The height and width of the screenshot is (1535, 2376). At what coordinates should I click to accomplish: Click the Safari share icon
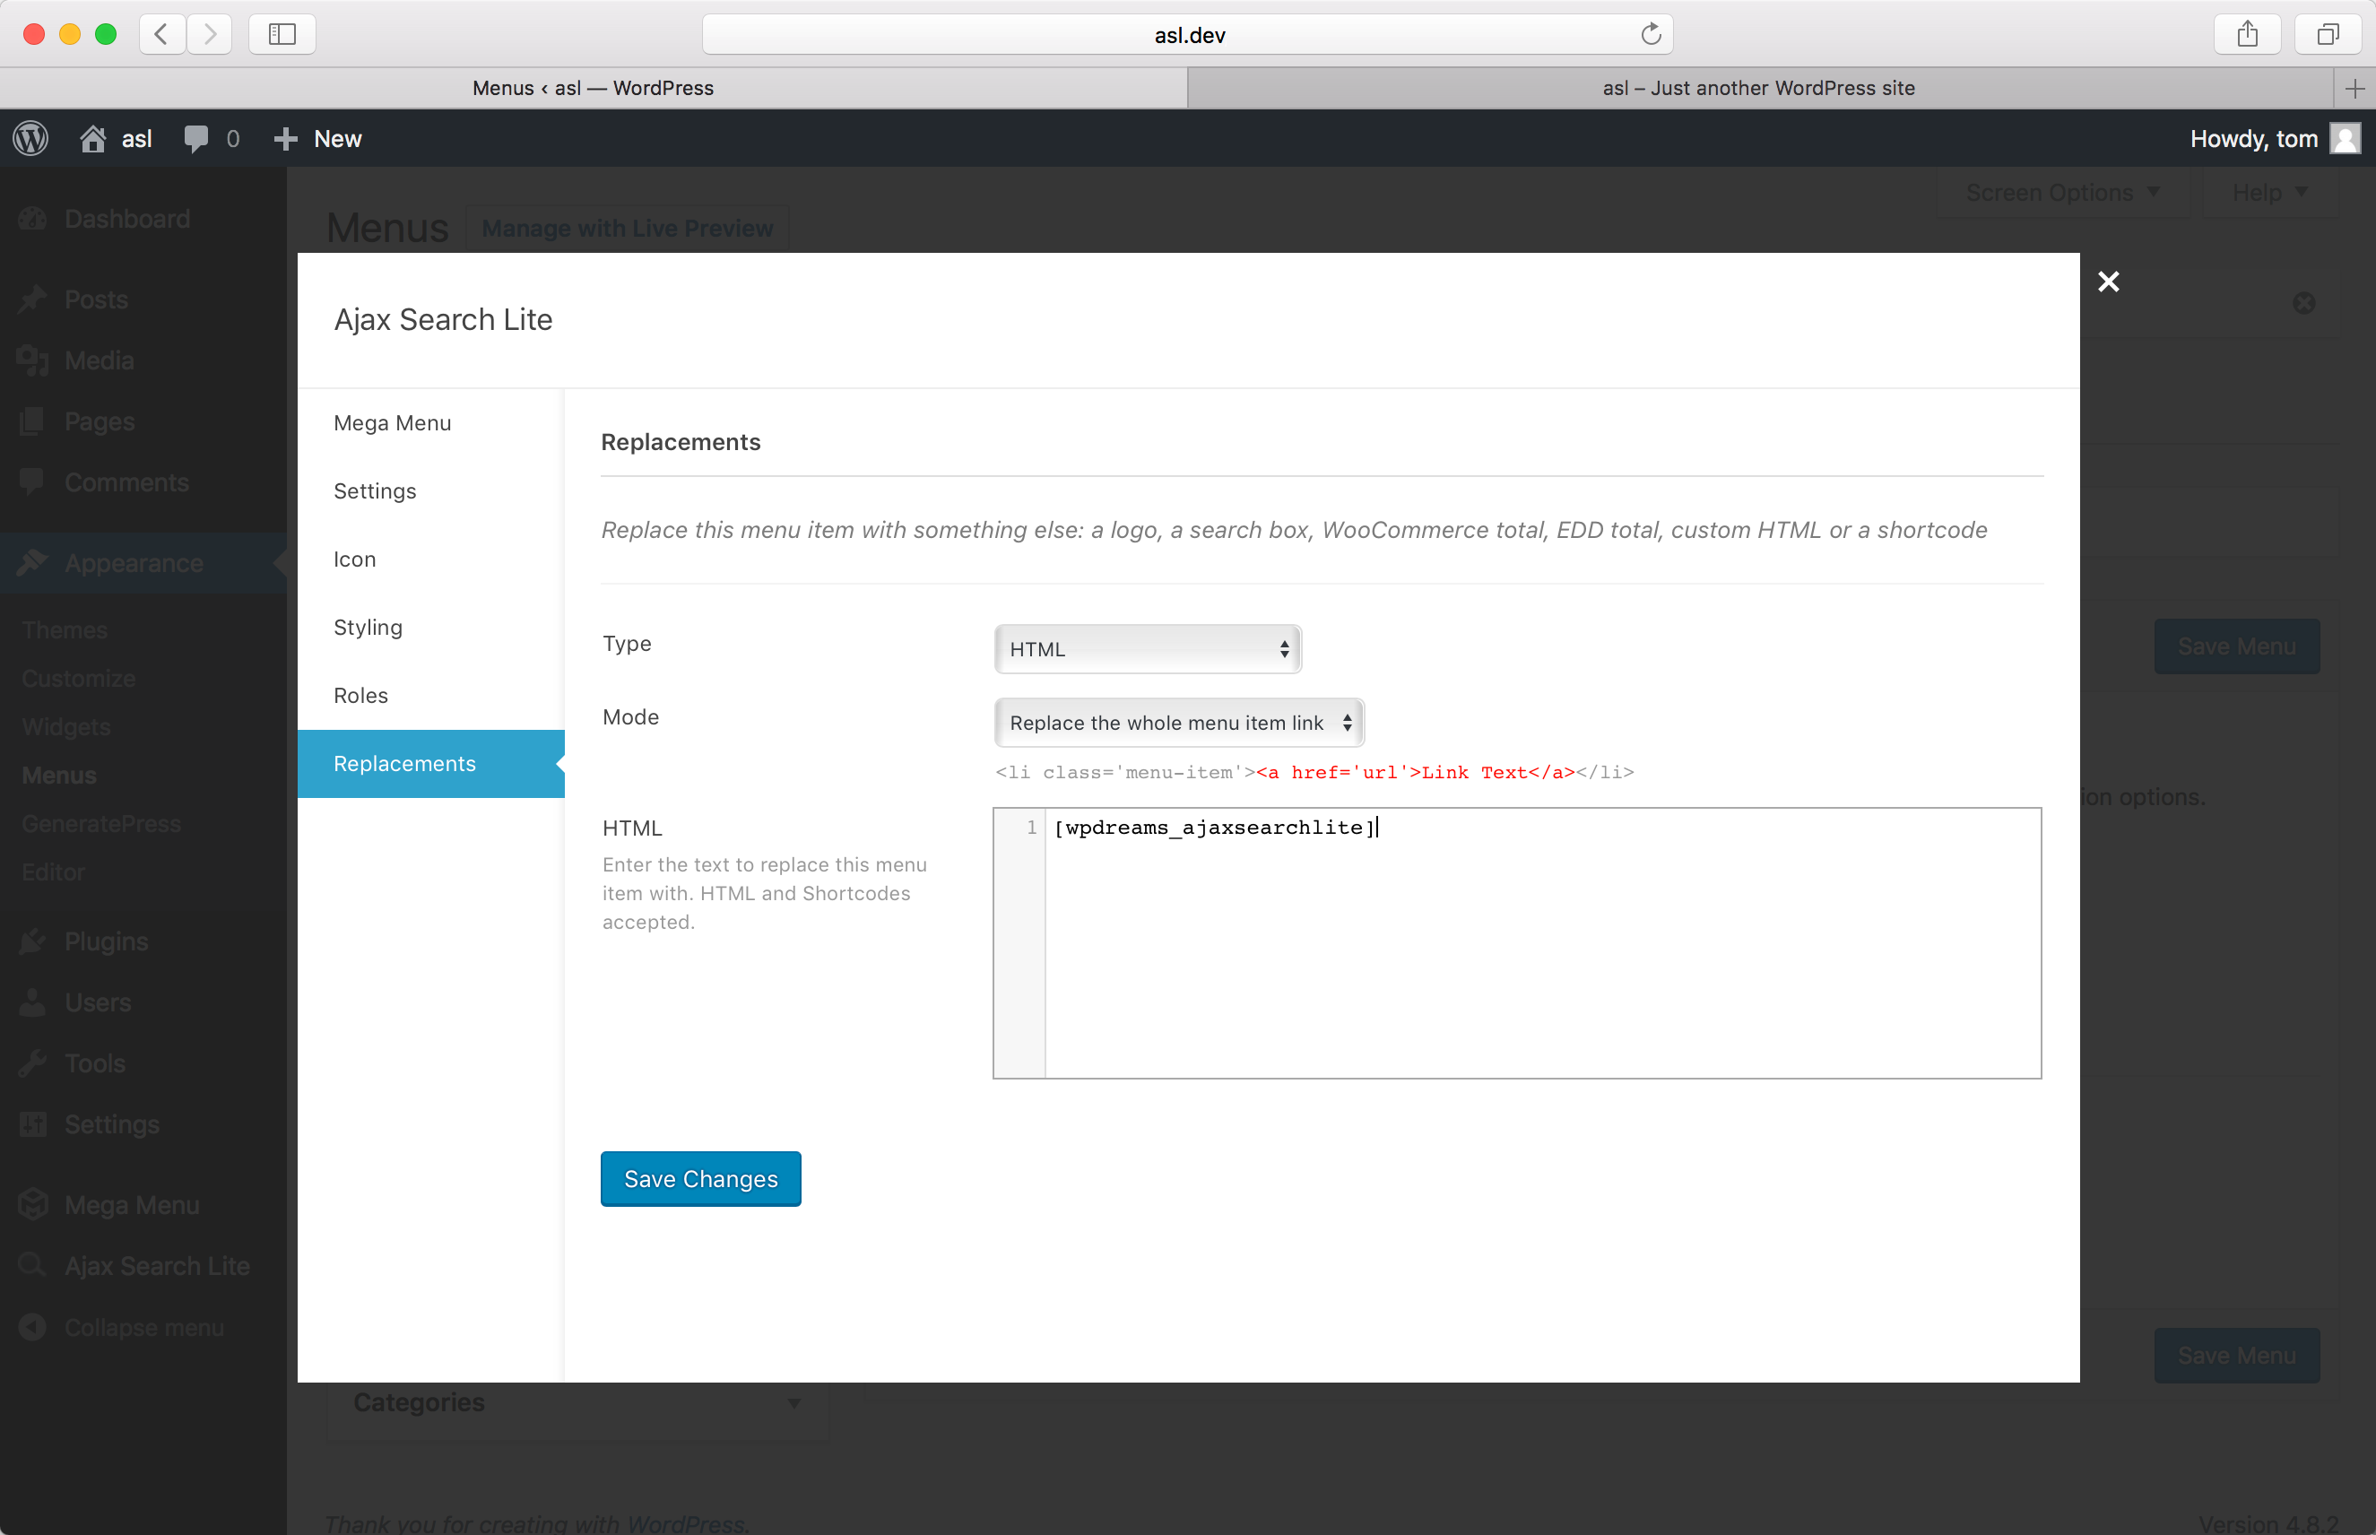[2246, 35]
